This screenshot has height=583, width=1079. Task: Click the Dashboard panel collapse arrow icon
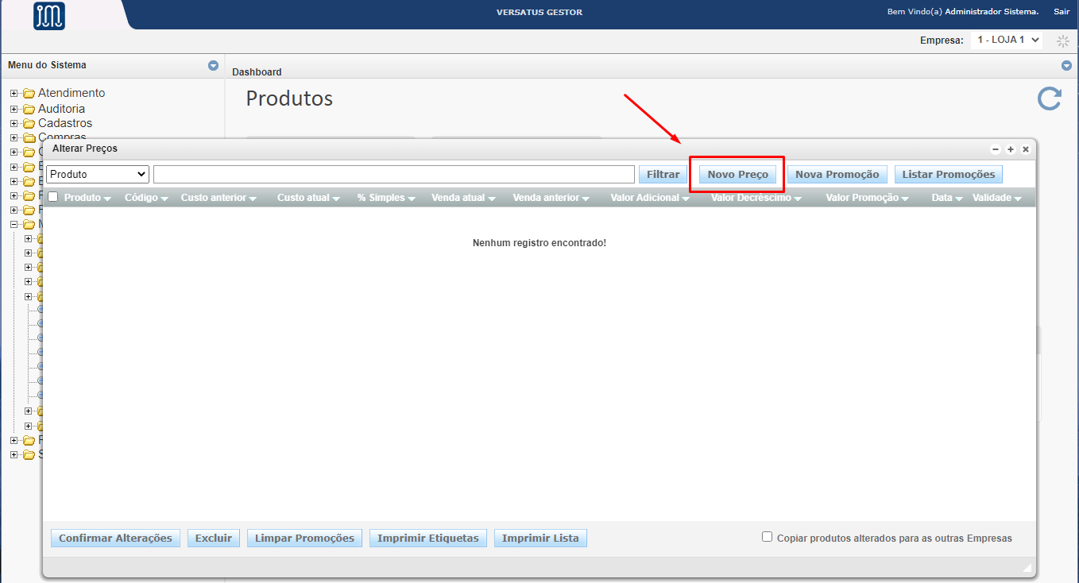[x=1066, y=66]
